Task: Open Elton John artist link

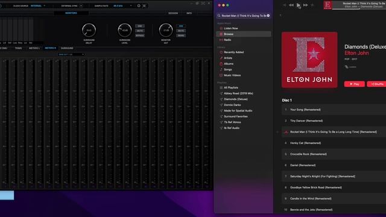Action: [x=356, y=53]
